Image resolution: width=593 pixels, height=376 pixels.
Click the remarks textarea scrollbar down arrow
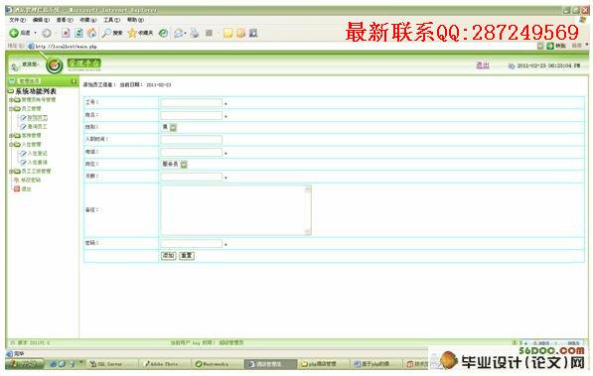(x=308, y=231)
